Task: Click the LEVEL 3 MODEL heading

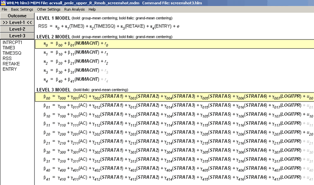Action: pos(53,90)
